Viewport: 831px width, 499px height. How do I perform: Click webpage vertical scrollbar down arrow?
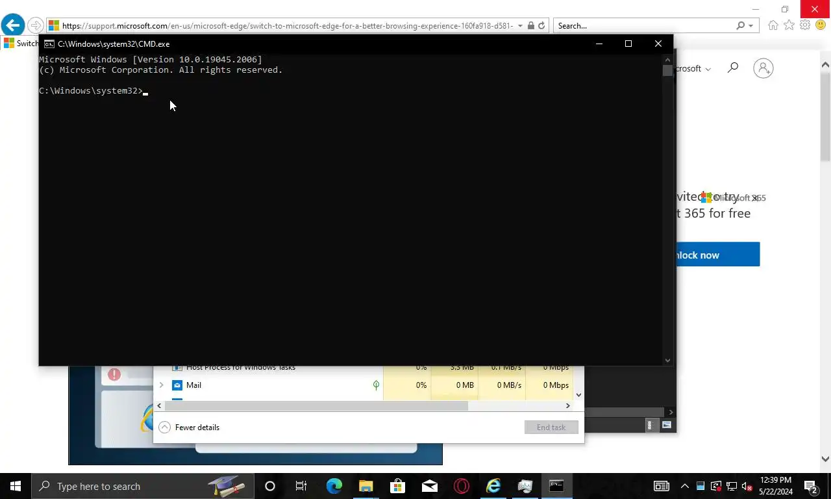[x=825, y=459]
